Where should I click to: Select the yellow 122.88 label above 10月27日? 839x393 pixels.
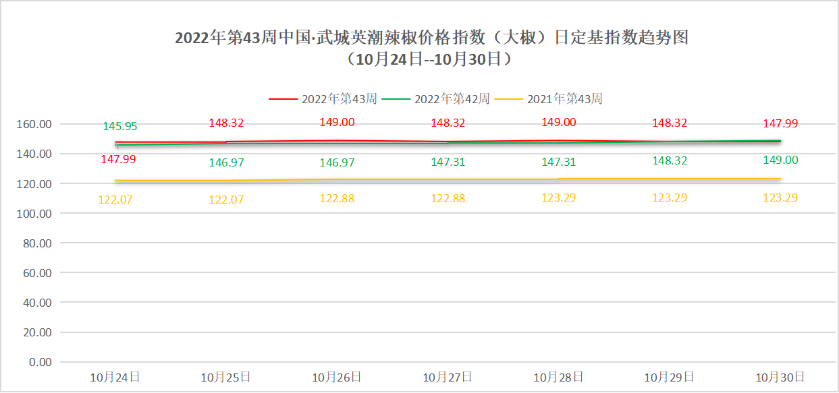(448, 198)
